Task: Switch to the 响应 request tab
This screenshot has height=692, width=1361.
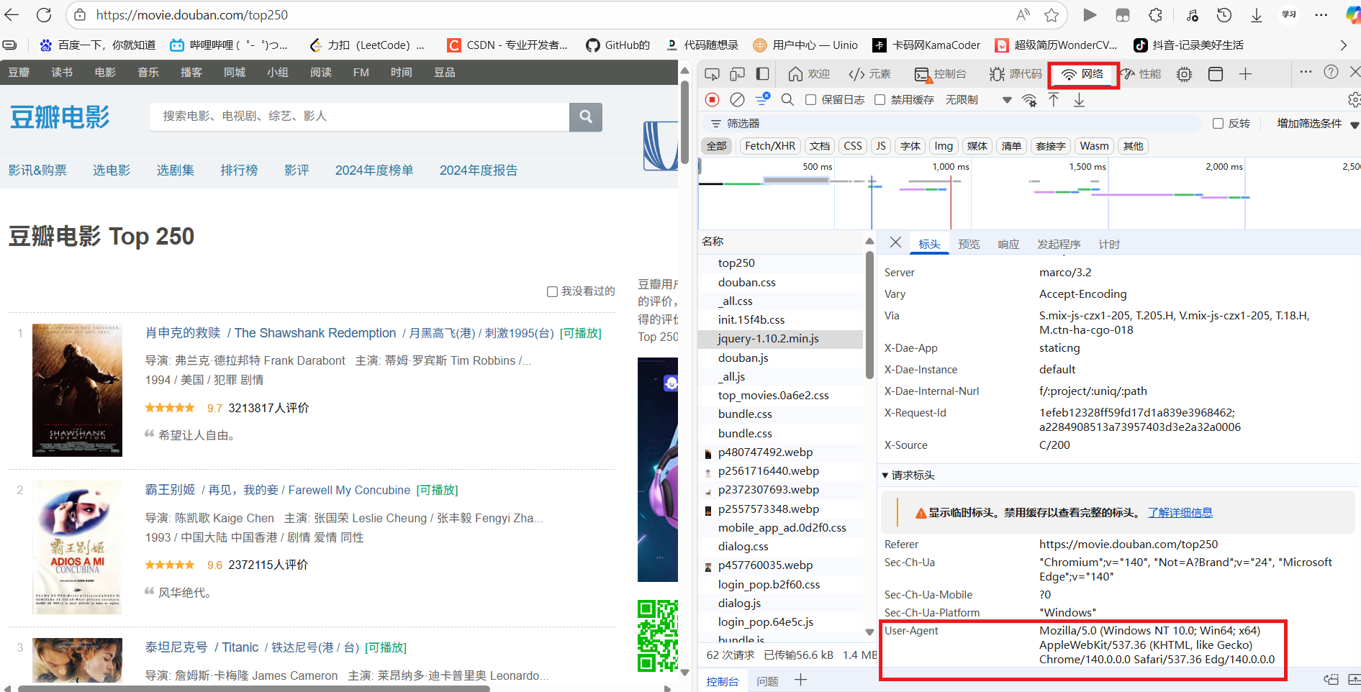Action: point(1008,245)
